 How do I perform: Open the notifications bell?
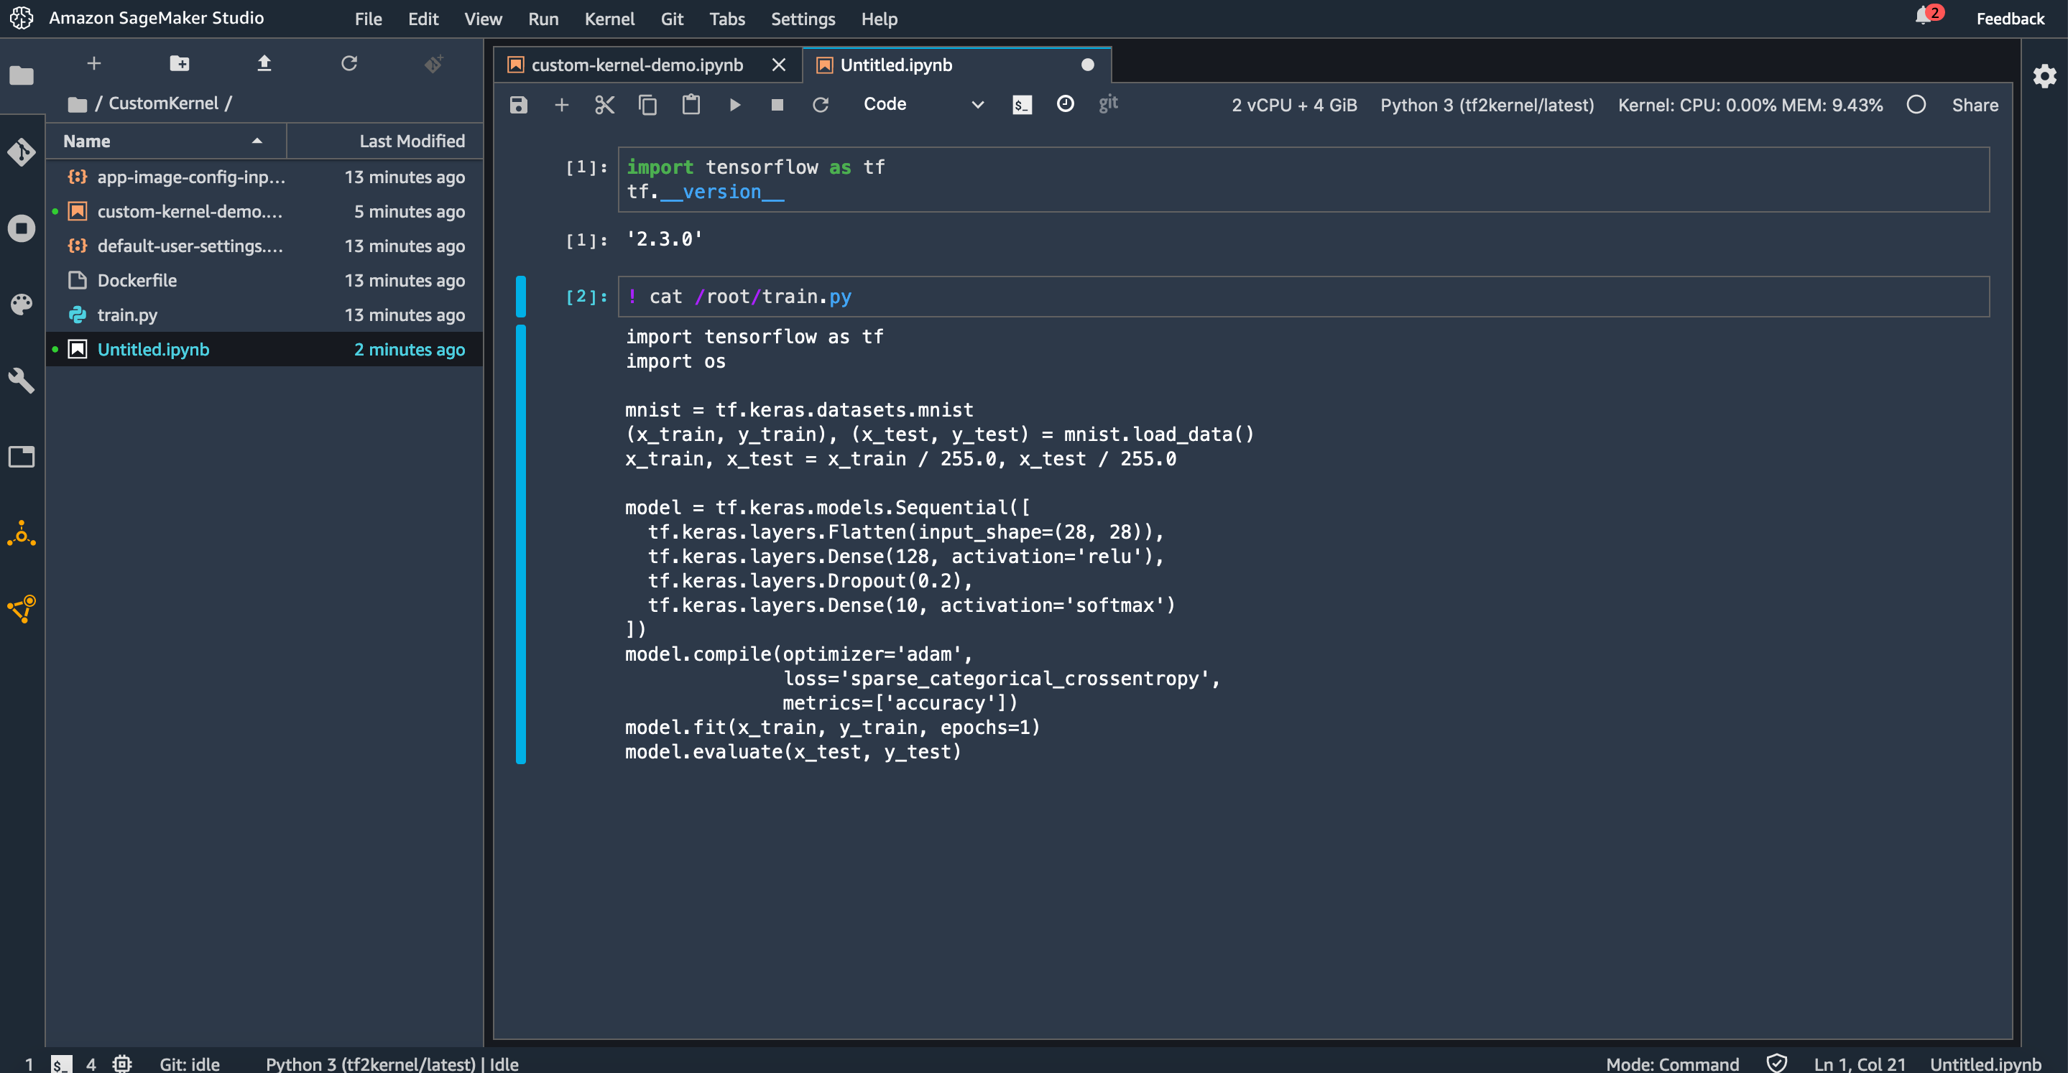click(1924, 16)
